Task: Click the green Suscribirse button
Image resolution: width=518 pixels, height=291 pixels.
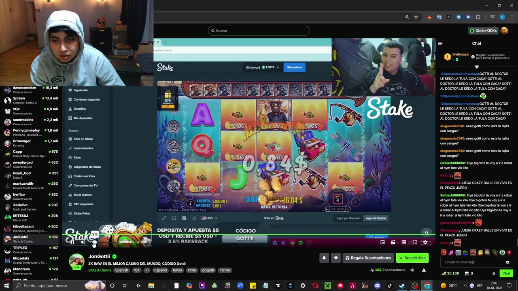Action: pos(412,258)
